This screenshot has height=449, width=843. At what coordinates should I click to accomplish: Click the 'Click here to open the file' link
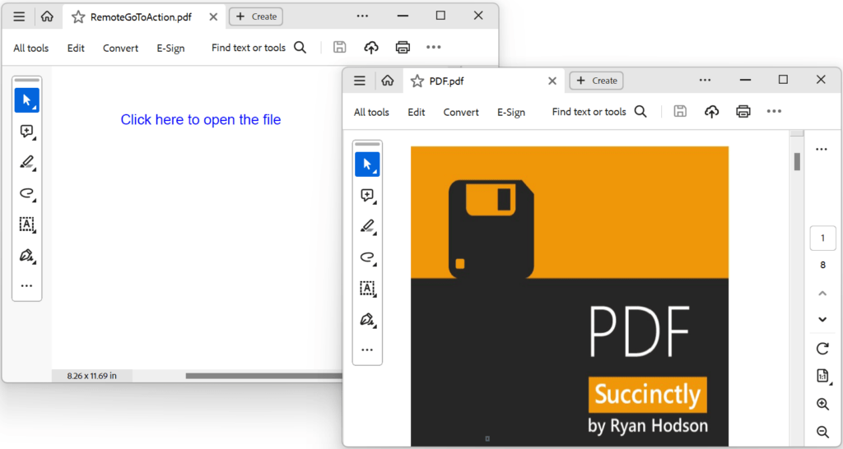201,120
